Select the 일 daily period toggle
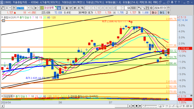Image resolution: width=194 pixels, height=109 pixels. [59, 8]
